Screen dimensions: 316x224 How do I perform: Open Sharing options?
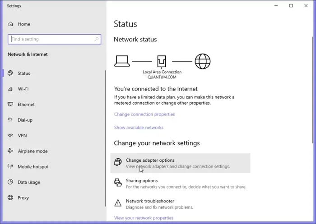pyautogui.click(x=180, y=183)
